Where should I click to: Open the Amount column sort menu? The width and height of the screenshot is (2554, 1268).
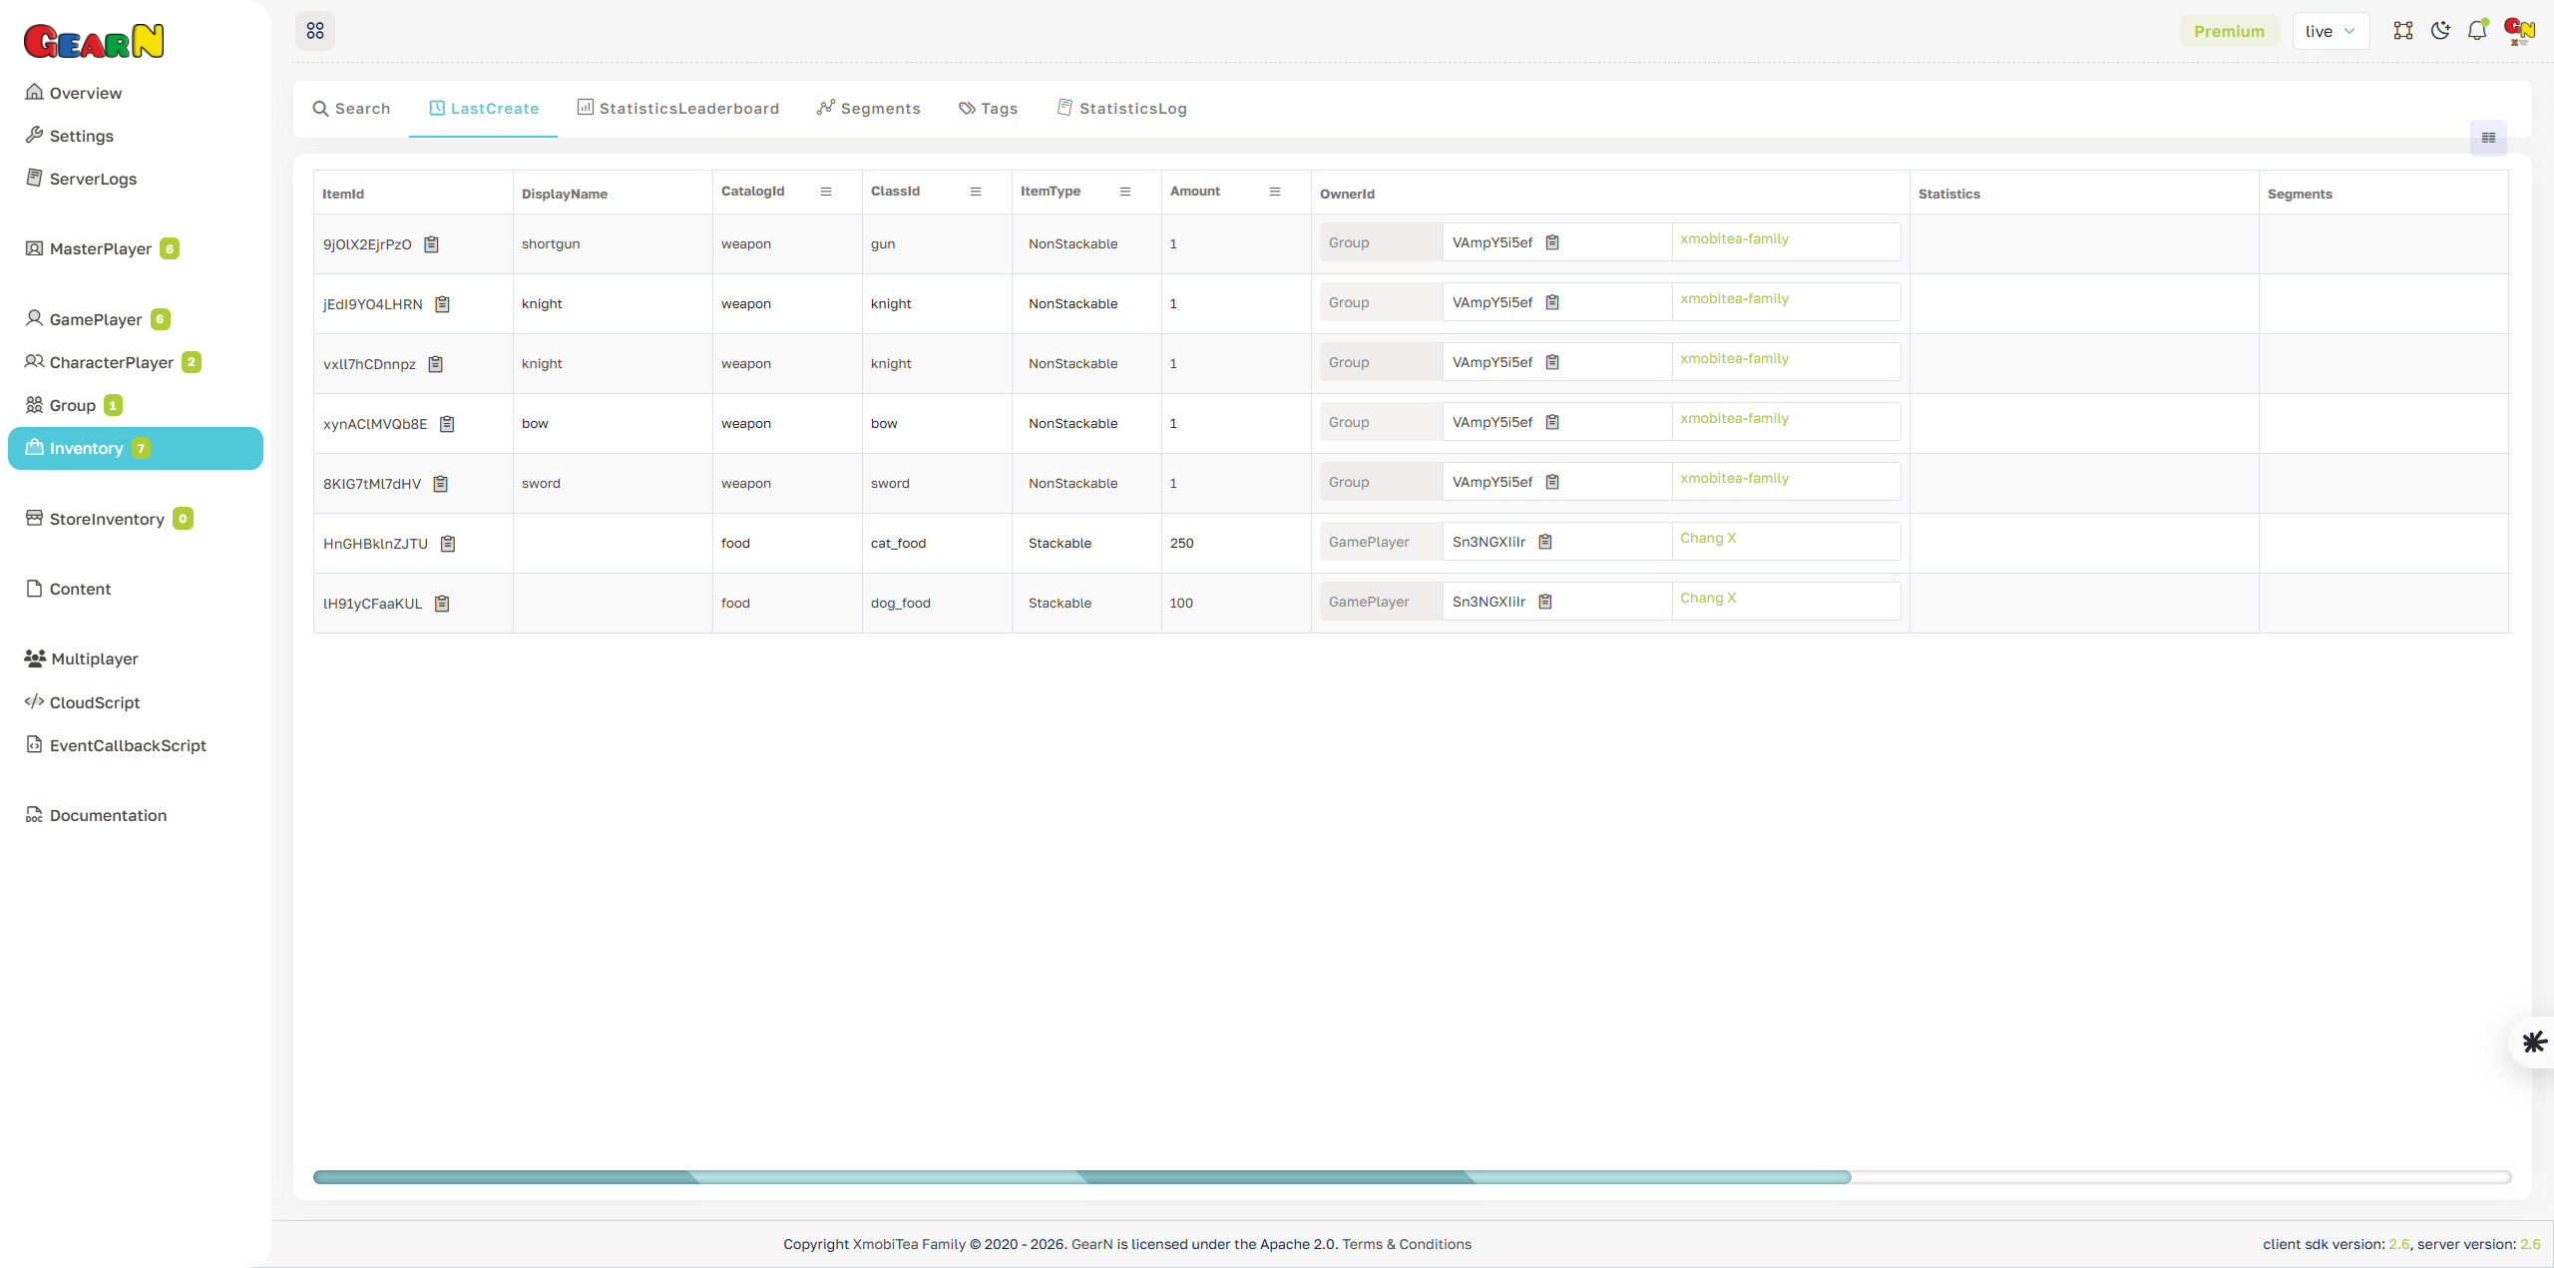[1274, 191]
